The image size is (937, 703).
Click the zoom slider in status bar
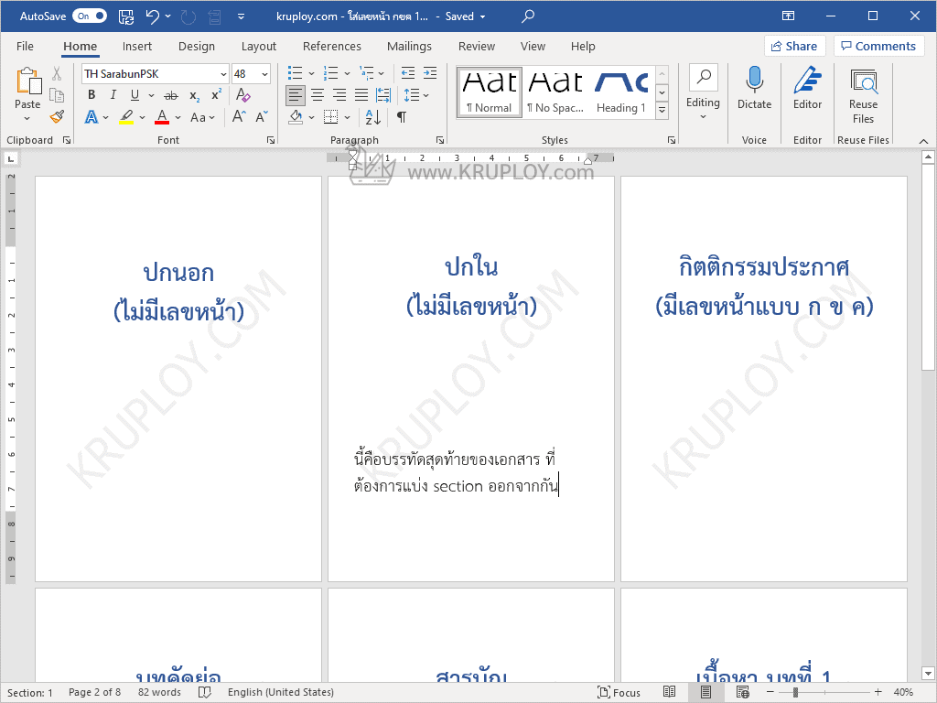(x=828, y=693)
